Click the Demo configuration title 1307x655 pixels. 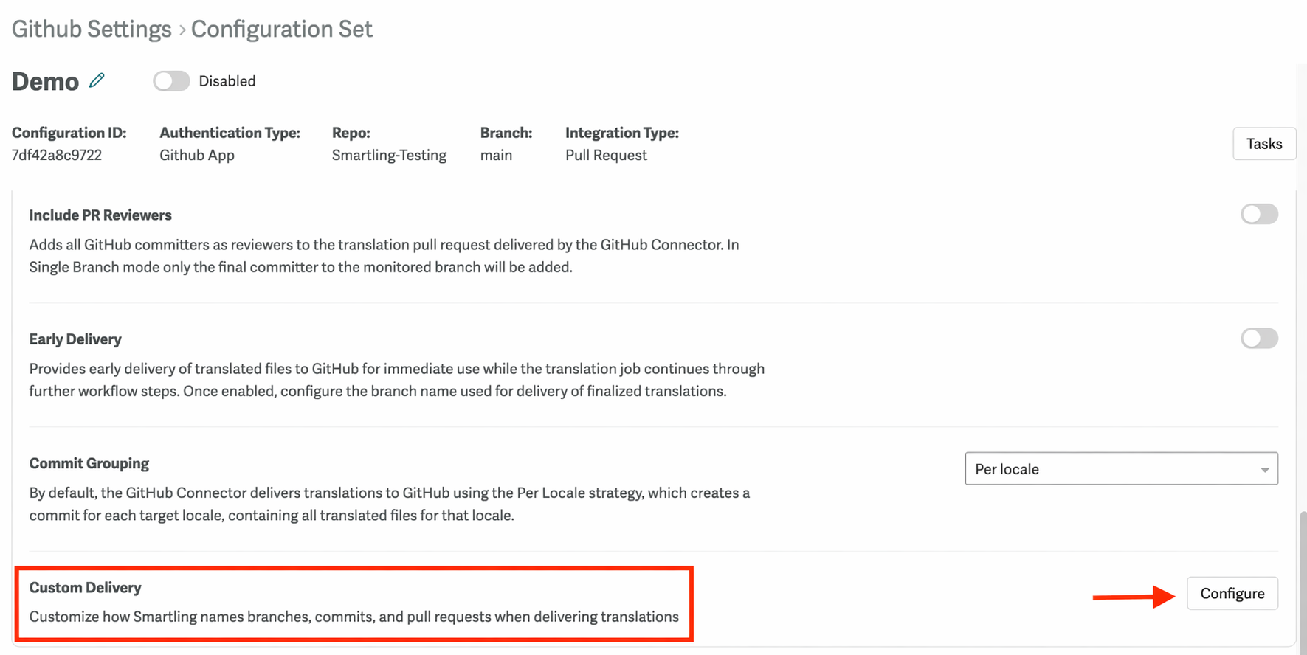[45, 82]
